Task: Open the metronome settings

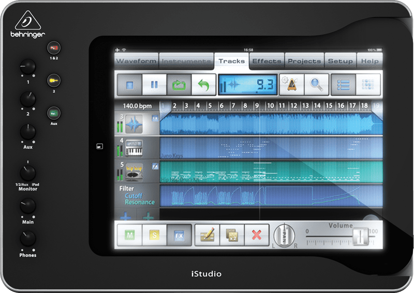Action: click(291, 84)
